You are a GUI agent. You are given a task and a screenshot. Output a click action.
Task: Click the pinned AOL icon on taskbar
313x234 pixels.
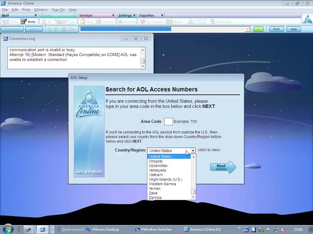[x=42, y=229]
